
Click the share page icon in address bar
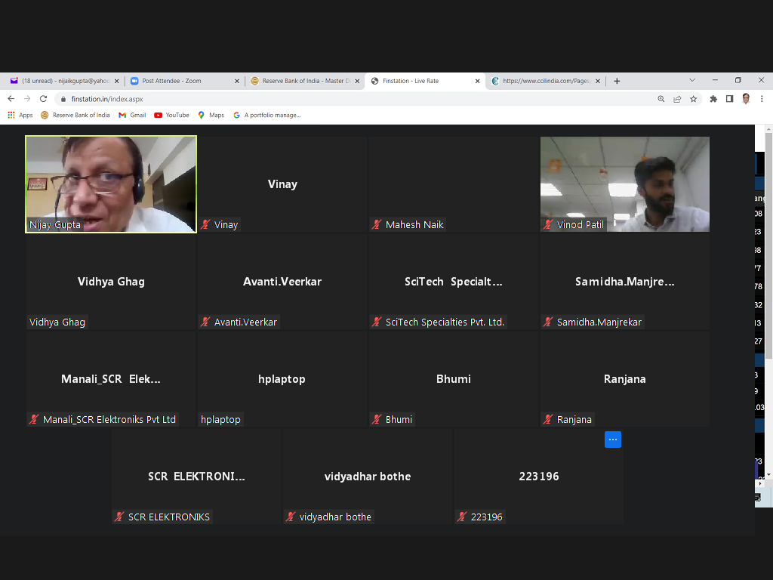(x=677, y=99)
